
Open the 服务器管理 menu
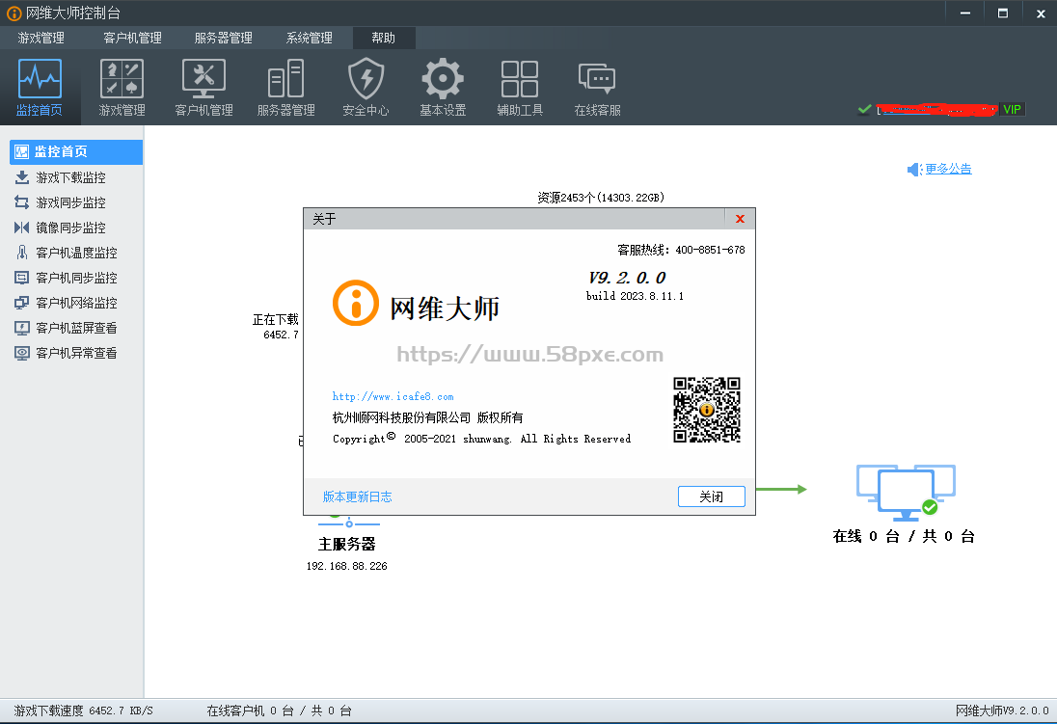click(x=224, y=38)
